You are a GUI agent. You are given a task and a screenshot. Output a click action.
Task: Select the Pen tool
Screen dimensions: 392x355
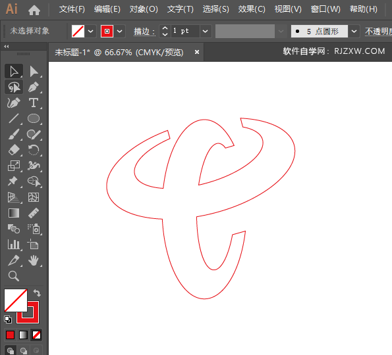pyautogui.click(x=34, y=87)
